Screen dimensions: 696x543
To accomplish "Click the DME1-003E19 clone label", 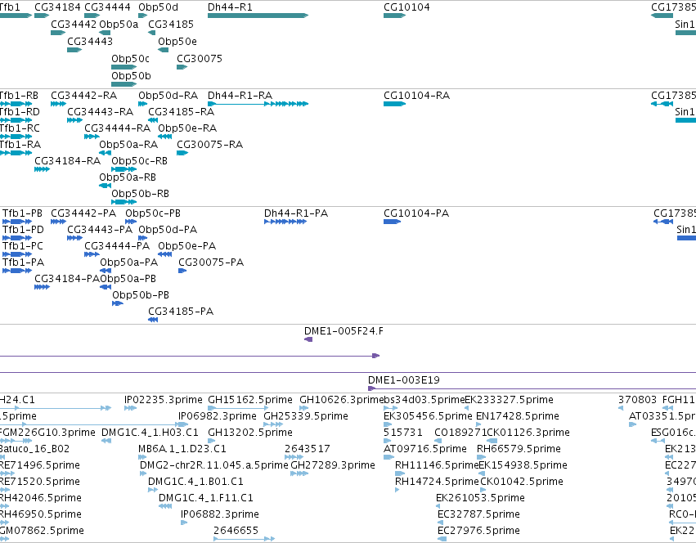I will point(404,381).
